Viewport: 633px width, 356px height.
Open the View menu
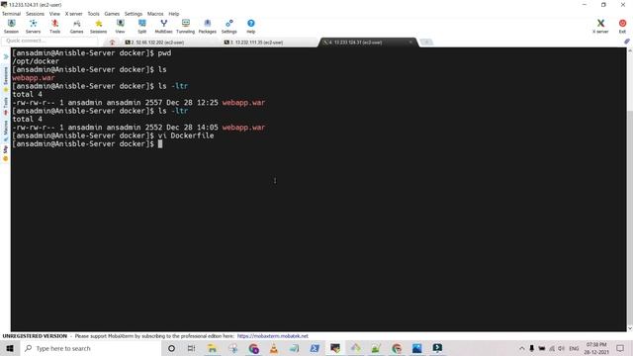[54, 14]
